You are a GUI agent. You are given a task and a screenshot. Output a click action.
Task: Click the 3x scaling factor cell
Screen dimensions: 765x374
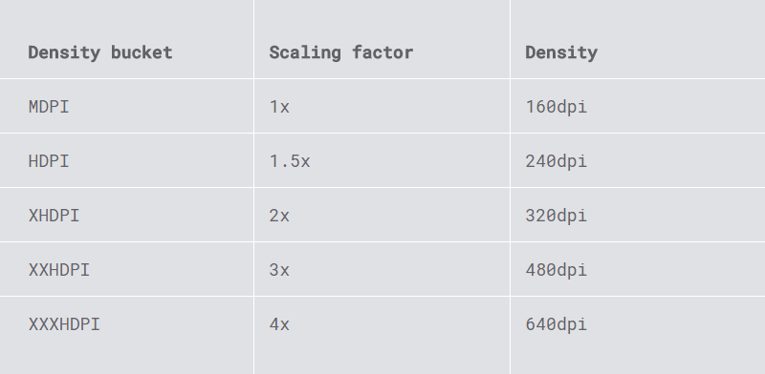pos(279,270)
